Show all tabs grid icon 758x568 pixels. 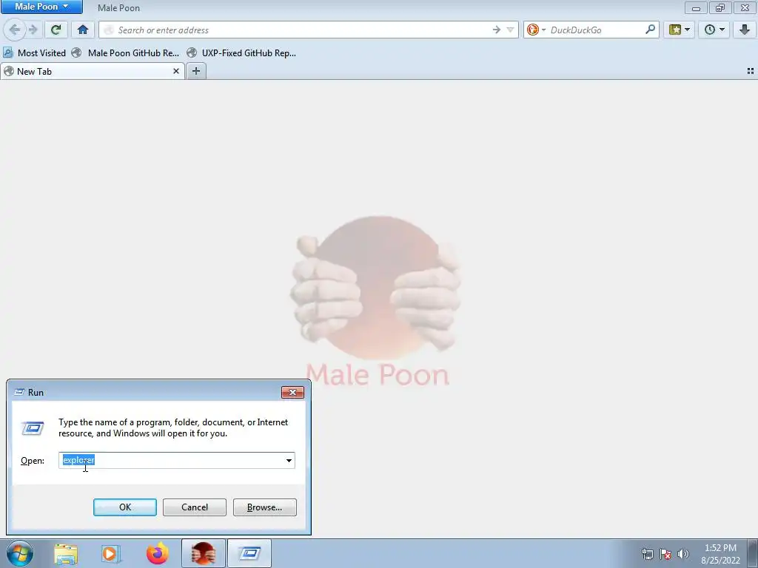[751, 71]
